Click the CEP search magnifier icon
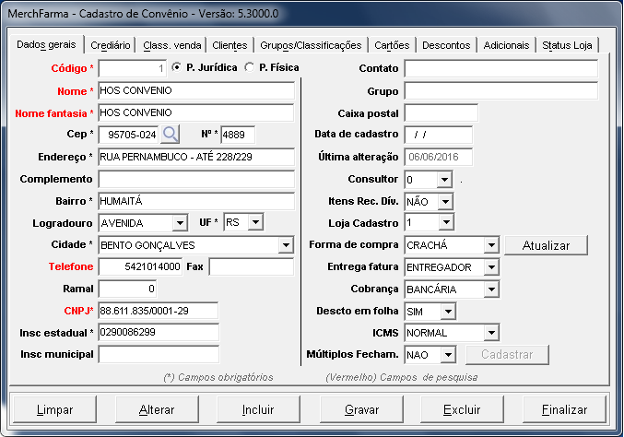The image size is (624, 437). click(171, 135)
